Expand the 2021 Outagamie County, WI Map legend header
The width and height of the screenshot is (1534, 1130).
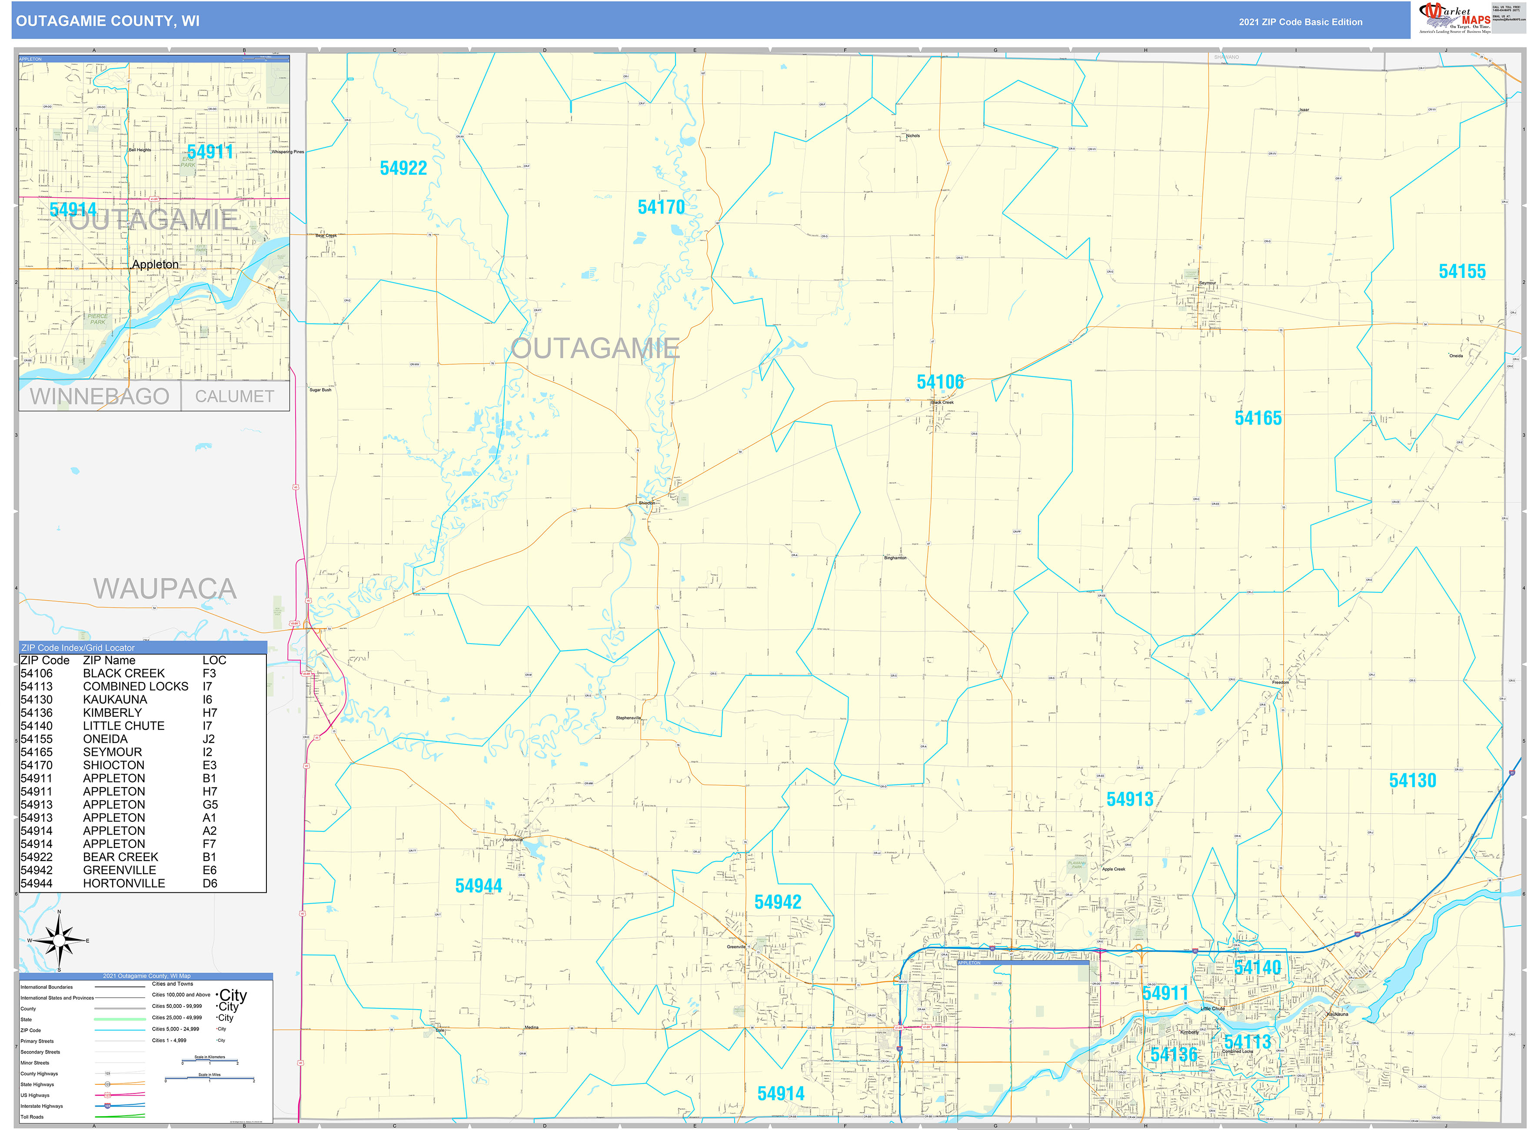tap(146, 976)
